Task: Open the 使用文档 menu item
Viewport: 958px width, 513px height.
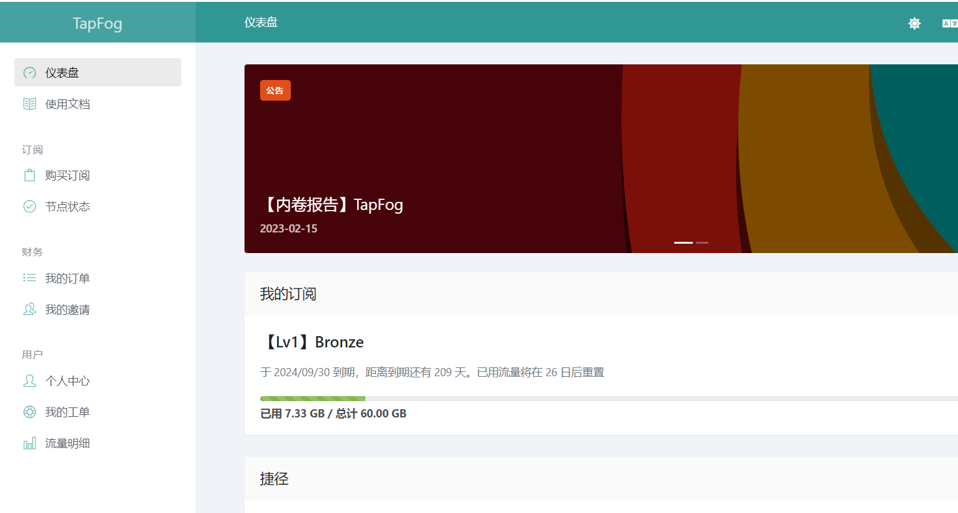Action: pos(98,104)
